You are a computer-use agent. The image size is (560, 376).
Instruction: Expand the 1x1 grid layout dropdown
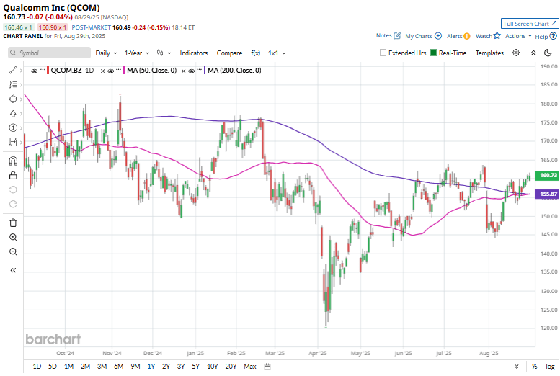[x=277, y=53]
